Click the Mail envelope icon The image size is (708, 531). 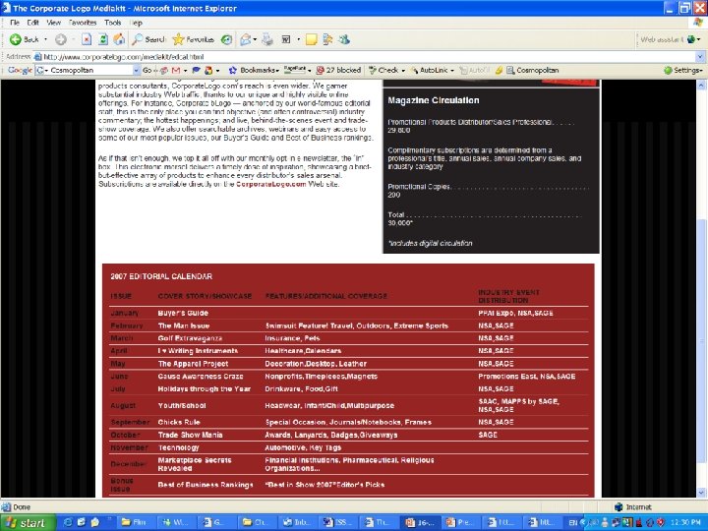click(245, 39)
